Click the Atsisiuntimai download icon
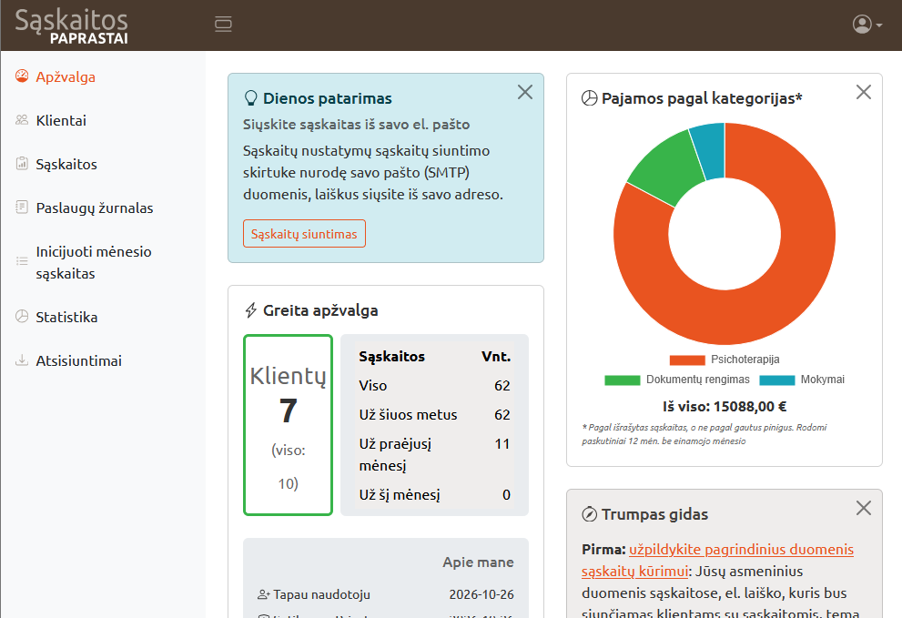902x618 pixels. point(22,360)
